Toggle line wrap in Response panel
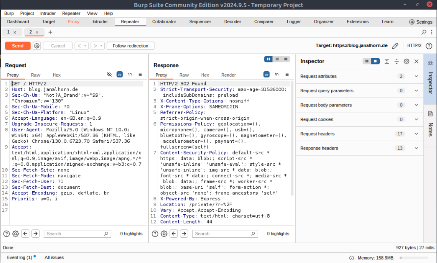The width and height of the screenshot is (437, 263). pyautogui.click(x=267, y=75)
